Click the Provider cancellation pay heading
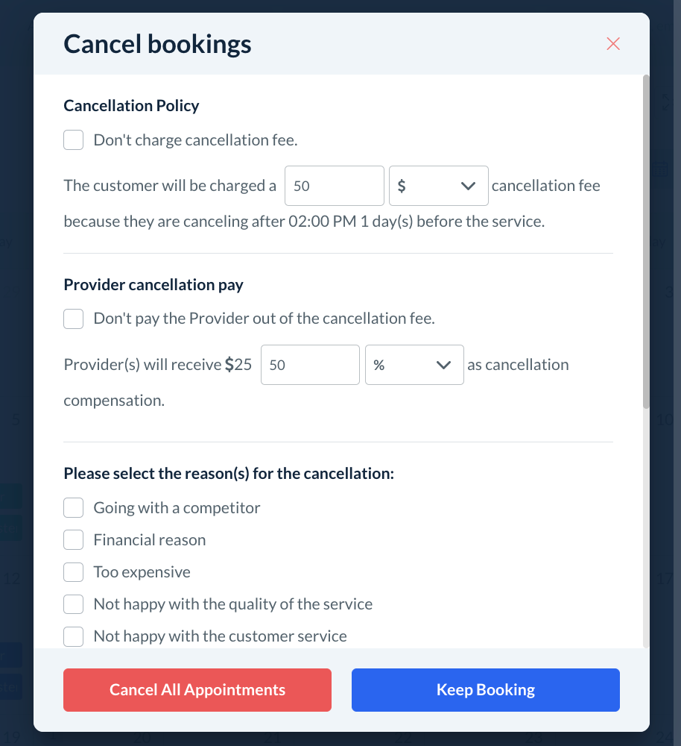 [153, 284]
